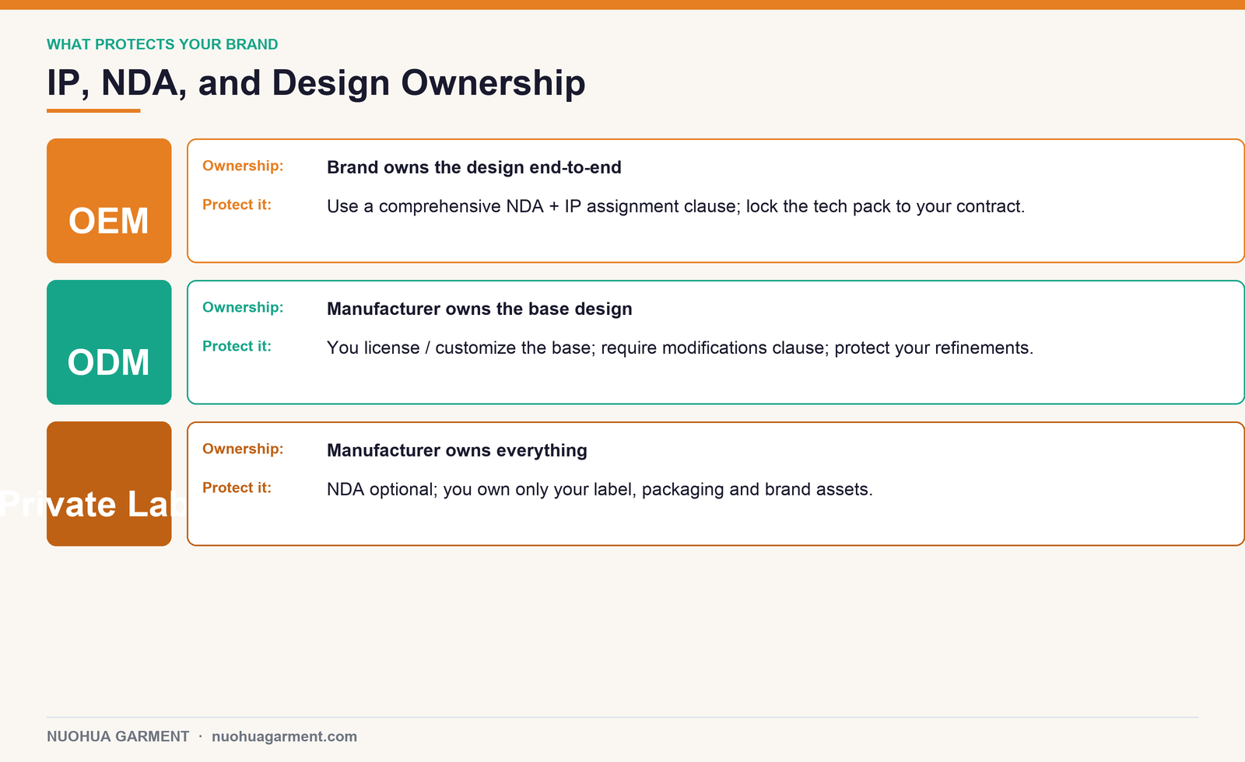Click the OEM card's 'Ownership:' label

243,166
